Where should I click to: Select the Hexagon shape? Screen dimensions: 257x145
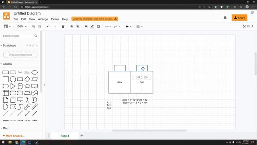[6, 86]
